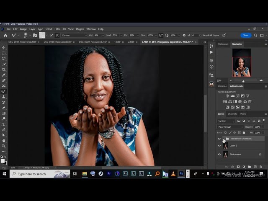
Task: Open the layer Fill dropdown arrow
Action: 263,133
